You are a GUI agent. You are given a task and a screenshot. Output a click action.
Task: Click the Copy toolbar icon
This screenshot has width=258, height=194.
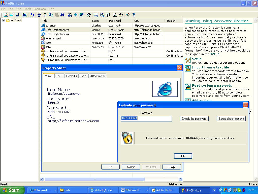51,15
